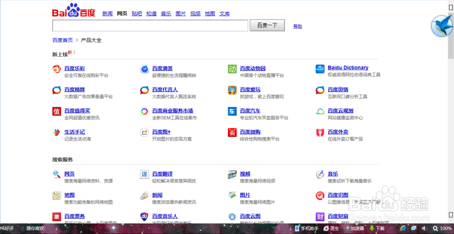The width and height of the screenshot is (454, 234).
Task: Open the 帮助 help link
Action: point(298,26)
